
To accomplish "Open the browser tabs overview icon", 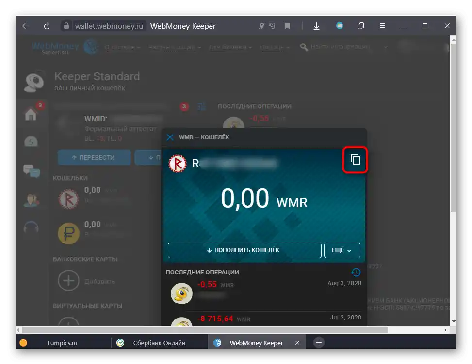I will [360, 26].
